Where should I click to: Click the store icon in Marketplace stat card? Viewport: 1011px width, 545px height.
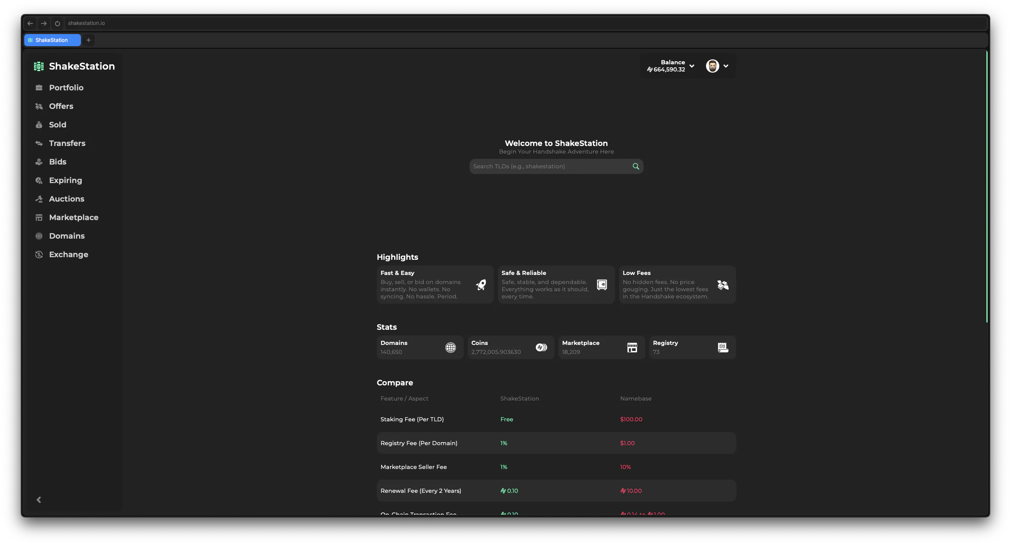click(632, 347)
